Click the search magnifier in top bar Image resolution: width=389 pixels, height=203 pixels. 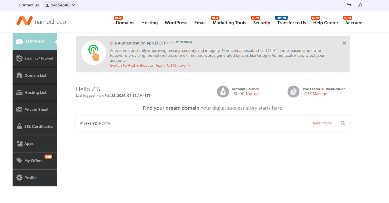[x=360, y=5]
